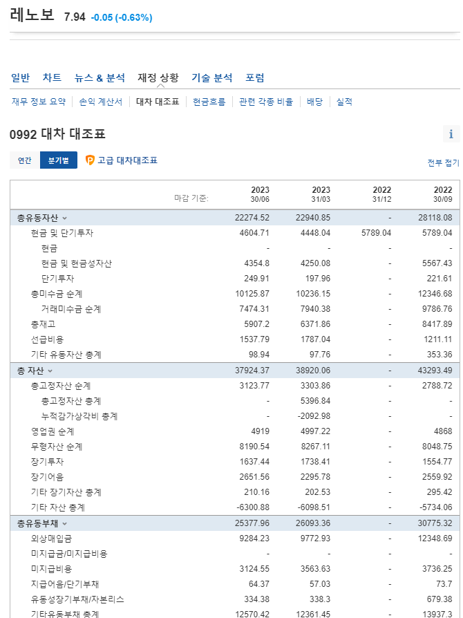Click the 총재고 row label
Image resolution: width=463 pixels, height=618 pixels.
[x=44, y=324]
